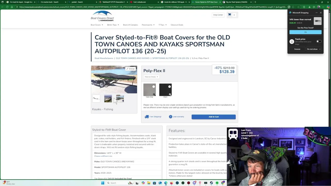Click the main kayak cover product image
The width and height of the screenshot is (331, 186).
114,80
